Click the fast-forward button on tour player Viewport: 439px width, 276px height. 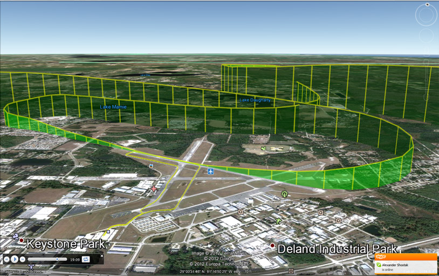click(x=23, y=260)
